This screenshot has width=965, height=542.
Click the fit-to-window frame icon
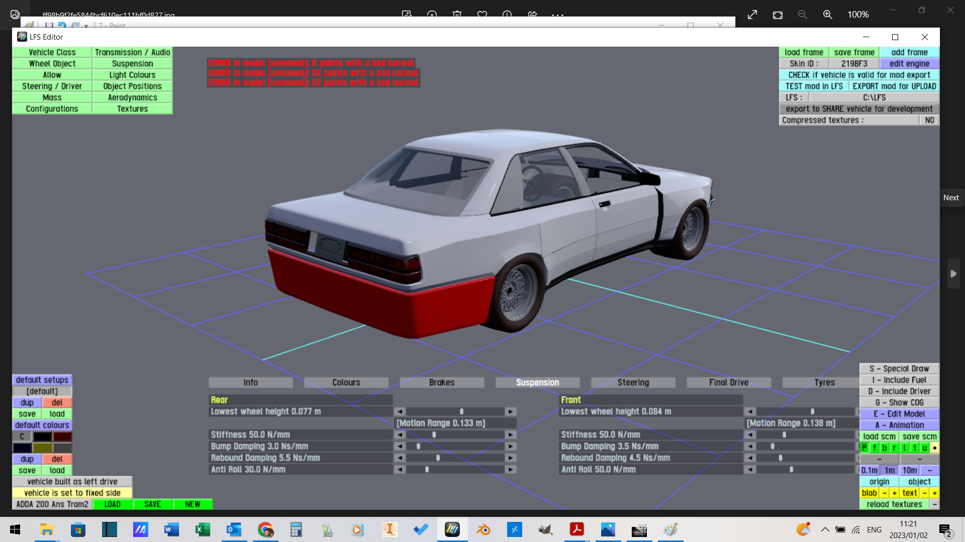pos(778,15)
